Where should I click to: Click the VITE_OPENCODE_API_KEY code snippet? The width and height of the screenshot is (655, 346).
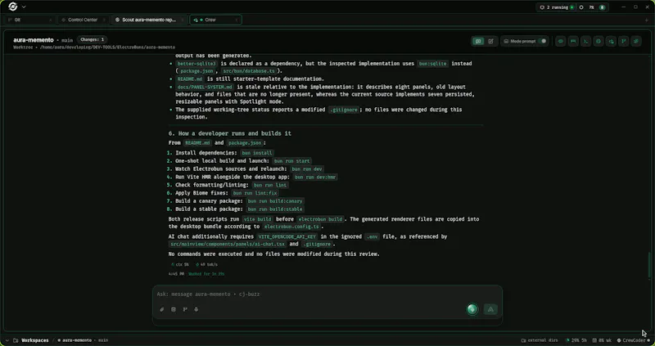click(x=287, y=236)
